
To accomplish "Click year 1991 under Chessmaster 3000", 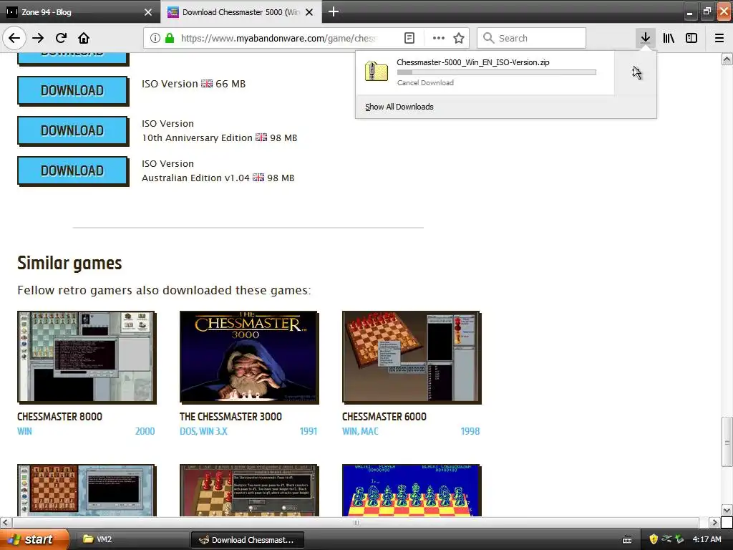I will (x=308, y=431).
